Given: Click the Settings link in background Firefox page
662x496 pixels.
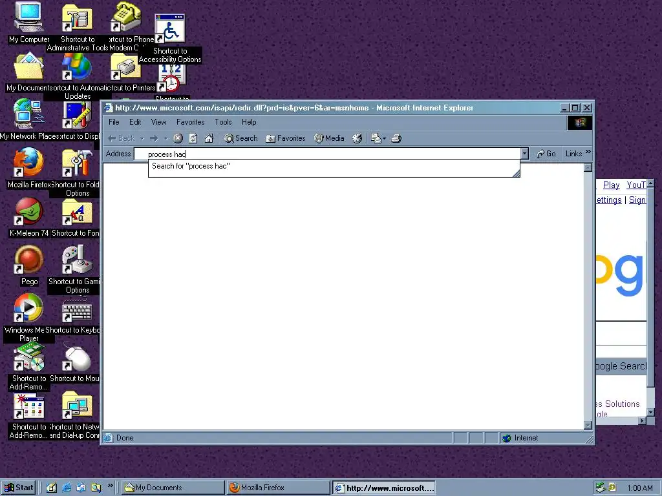Looking at the screenshot, I should pos(608,200).
